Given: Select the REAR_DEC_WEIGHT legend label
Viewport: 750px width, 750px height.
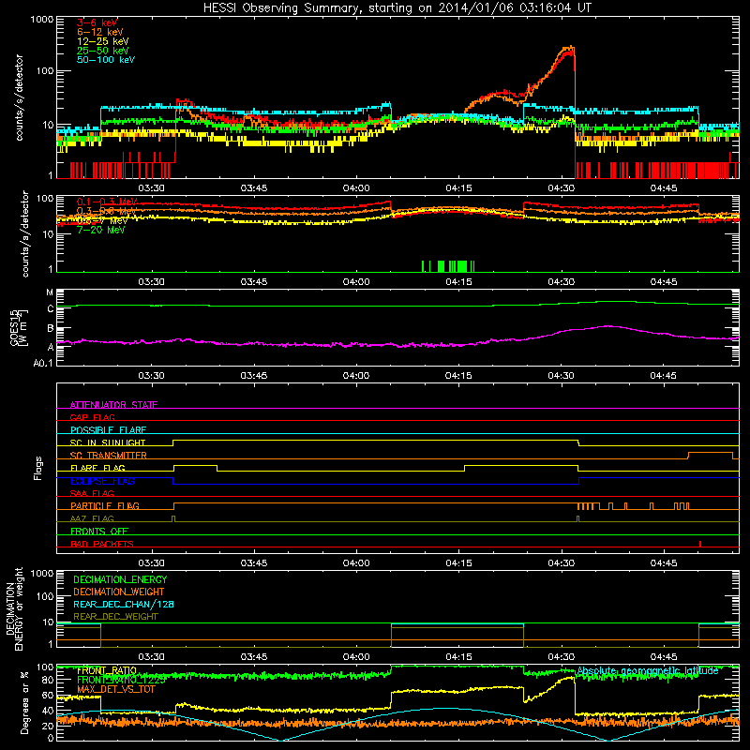Looking at the screenshot, I should 115,617.
